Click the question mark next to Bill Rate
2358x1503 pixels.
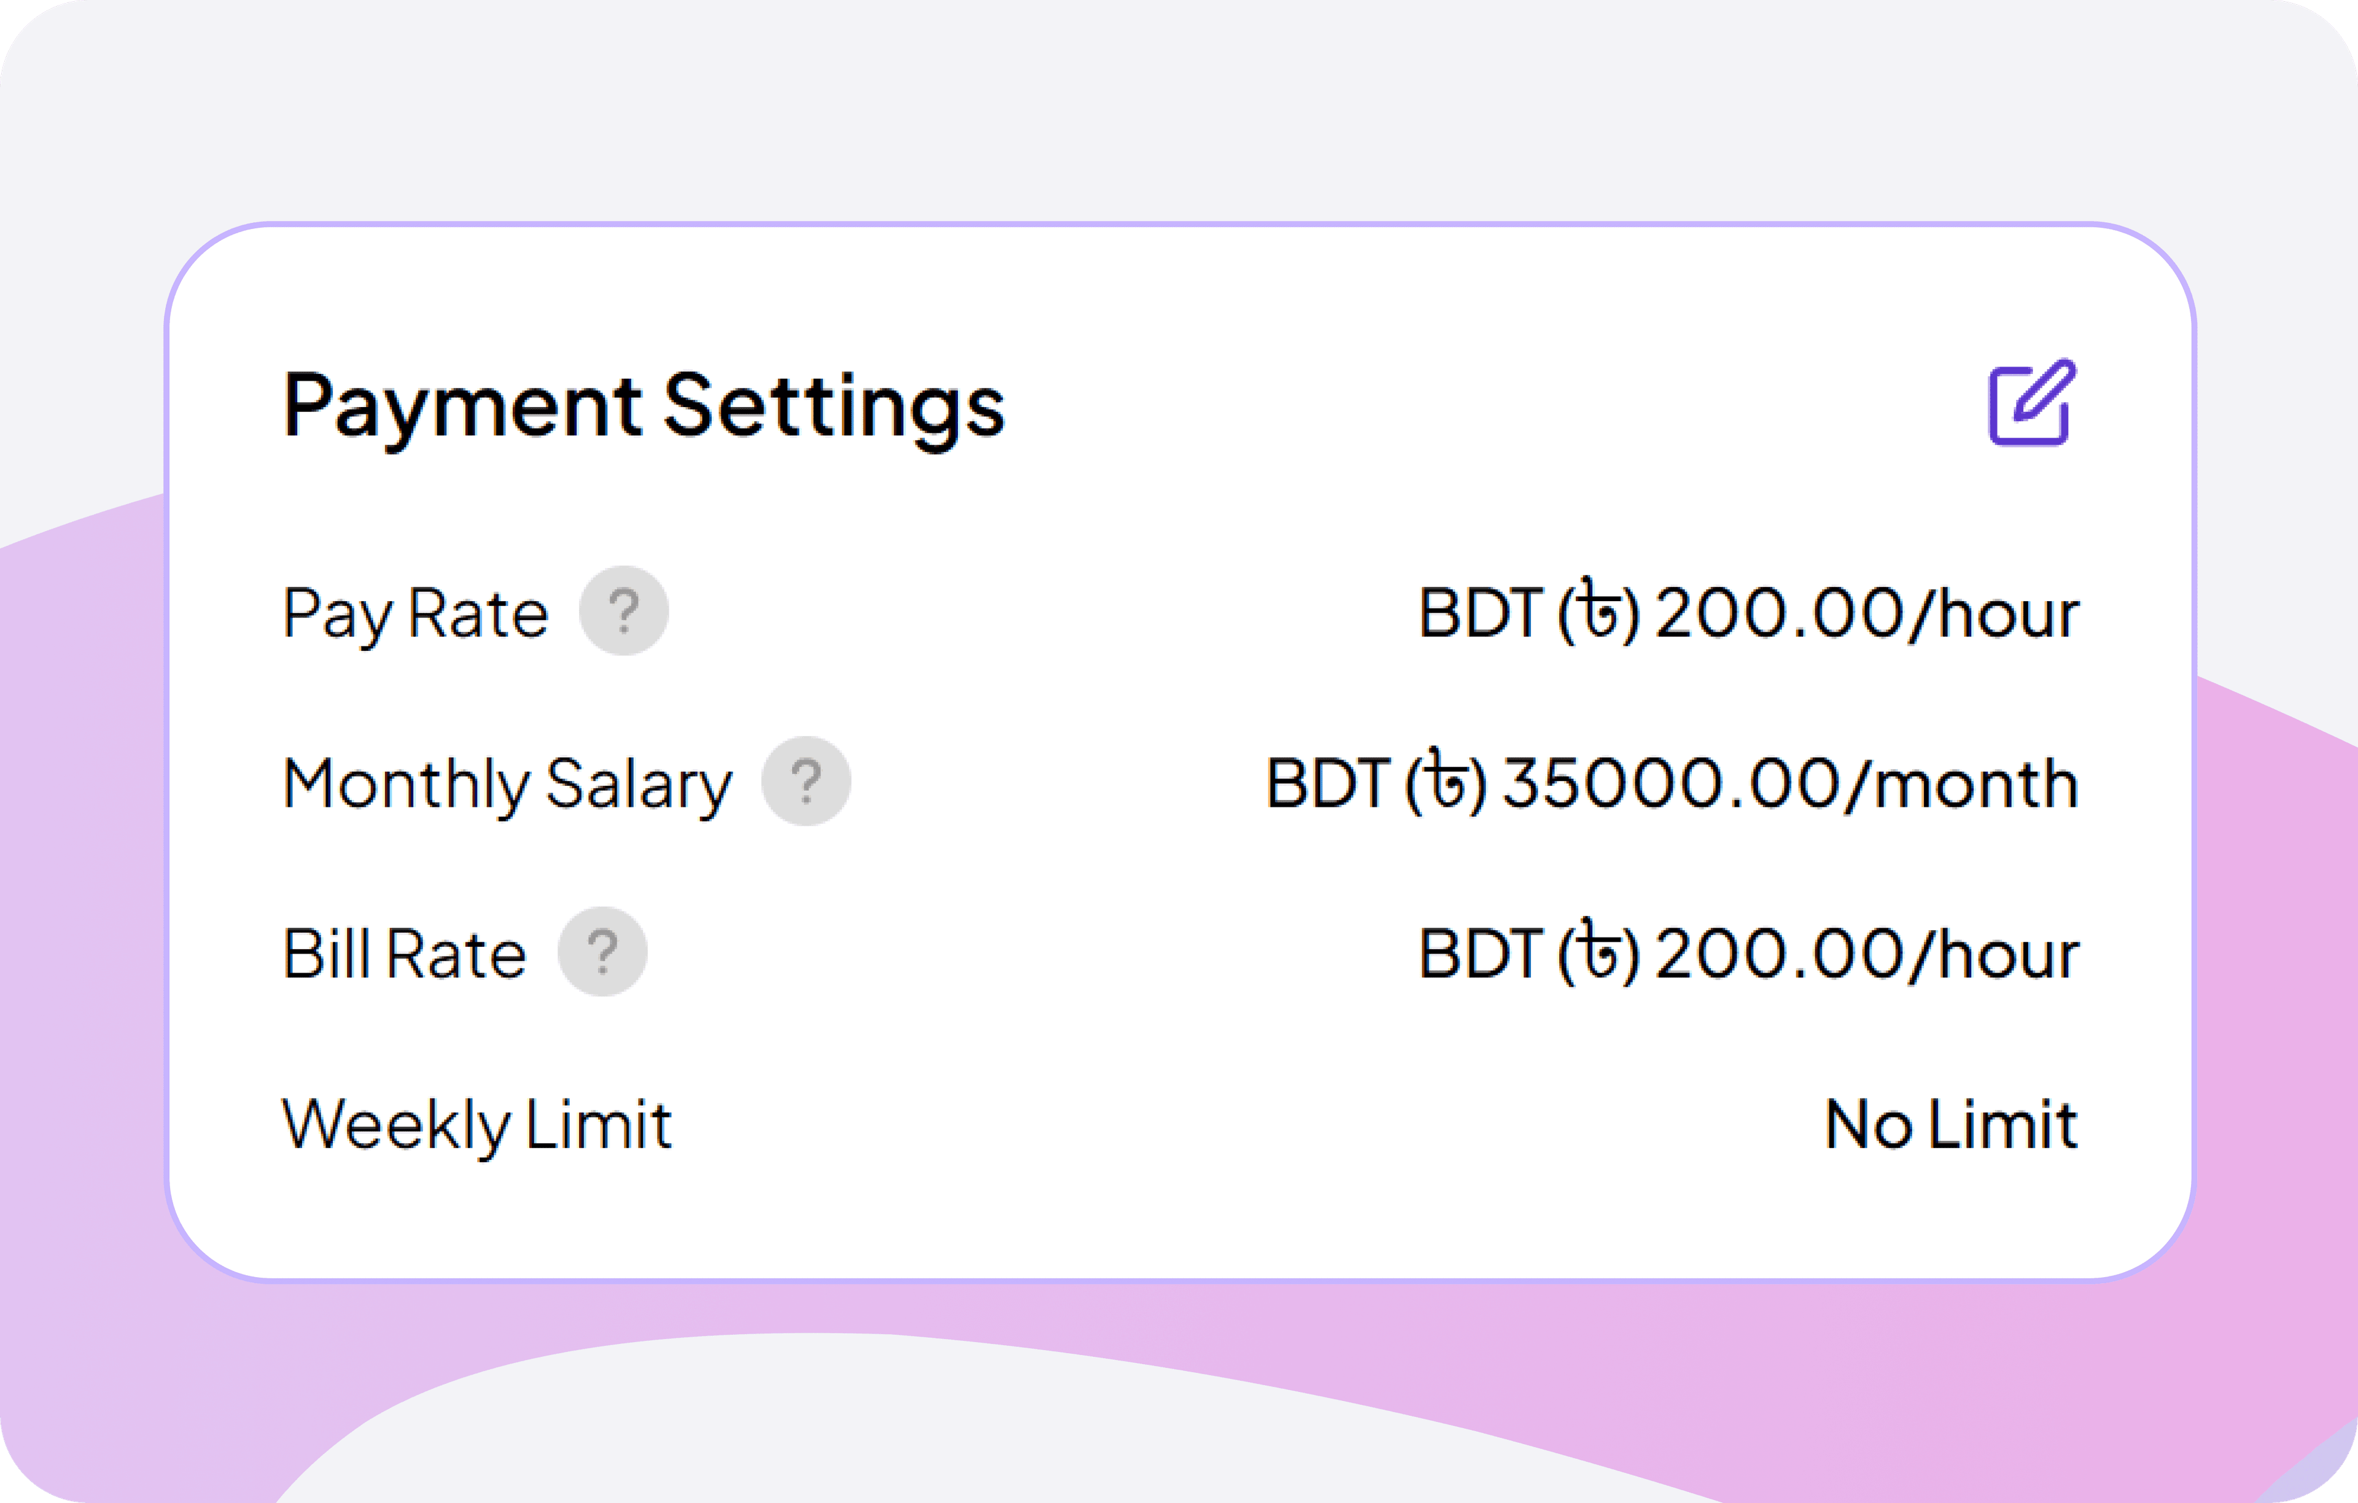click(601, 950)
